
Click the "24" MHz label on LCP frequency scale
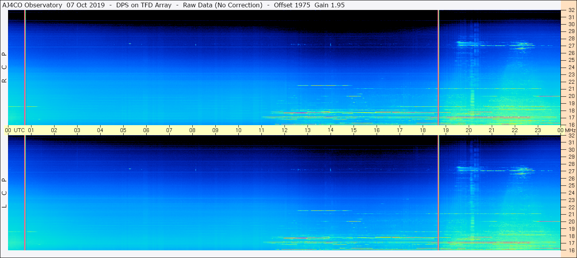(571, 193)
